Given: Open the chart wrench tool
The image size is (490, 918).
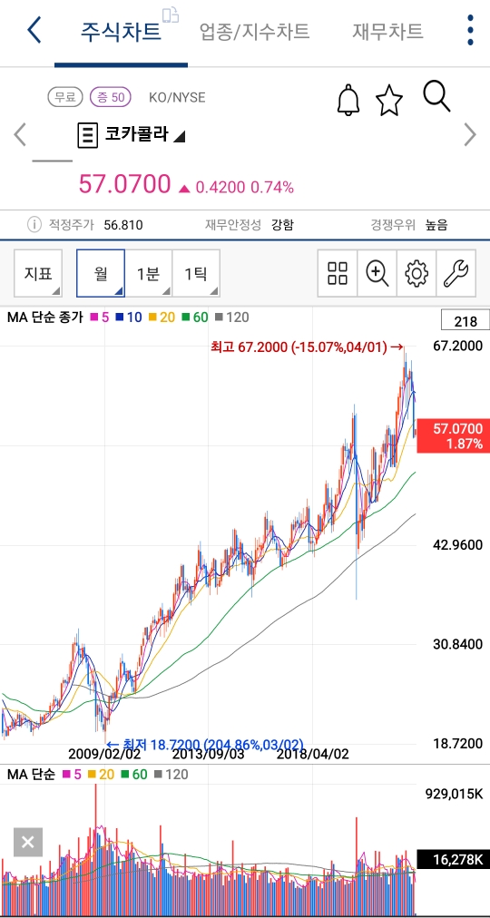Looking at the screenshot, I should (x=456, y=273).
